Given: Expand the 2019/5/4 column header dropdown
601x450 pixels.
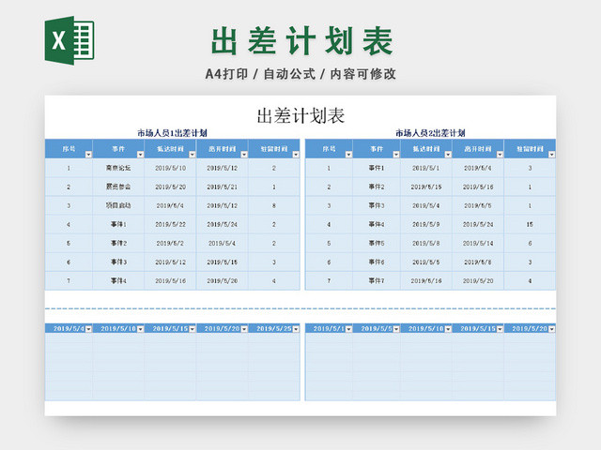Looking at the screenshot, I should pos(88,329).
